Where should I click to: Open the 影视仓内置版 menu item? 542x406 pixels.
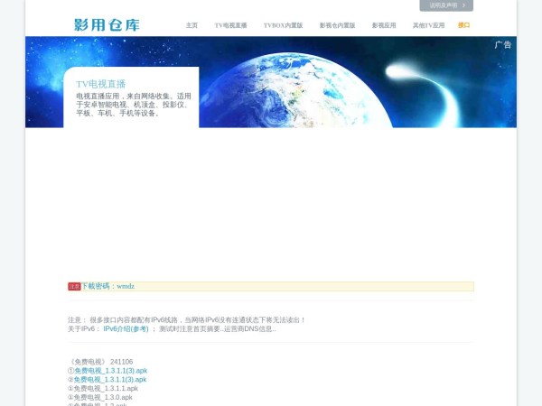tap(337, 25)
